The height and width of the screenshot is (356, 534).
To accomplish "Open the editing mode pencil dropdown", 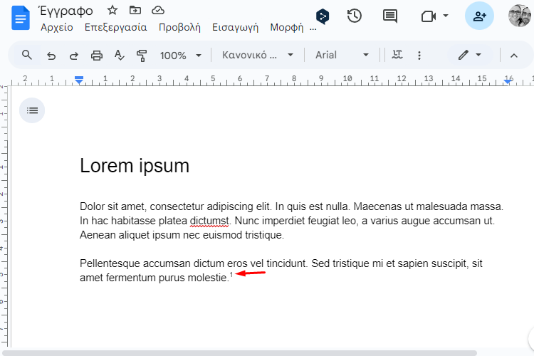I will click(x=470, y=55).
